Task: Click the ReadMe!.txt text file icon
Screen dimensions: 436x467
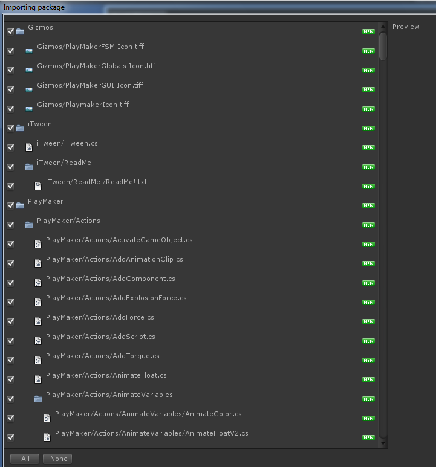Action: [x=38, y=185]
